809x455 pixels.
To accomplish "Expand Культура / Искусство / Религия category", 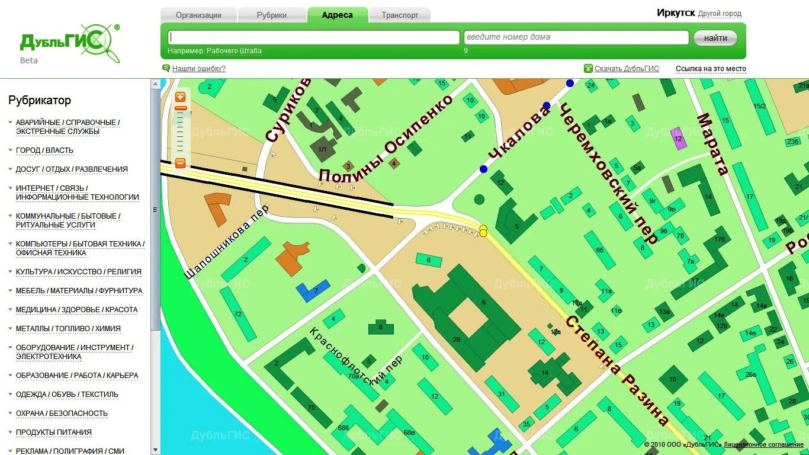I will click(79, 272).
